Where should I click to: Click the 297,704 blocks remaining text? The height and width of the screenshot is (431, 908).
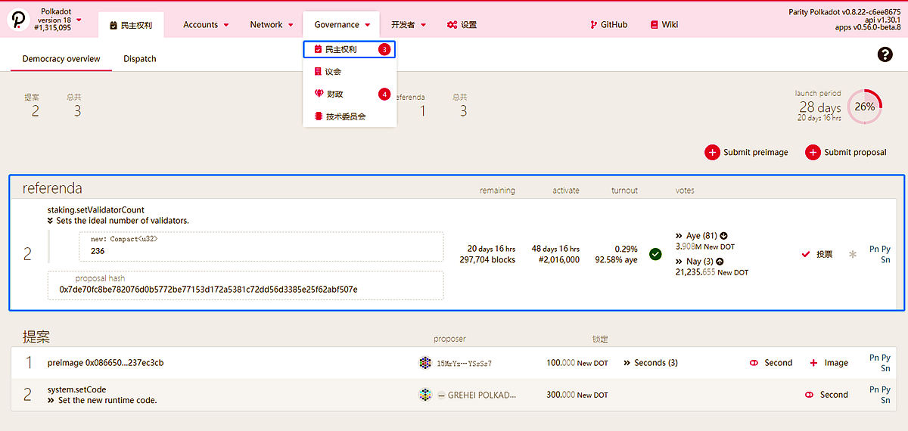tap(487, 260)
